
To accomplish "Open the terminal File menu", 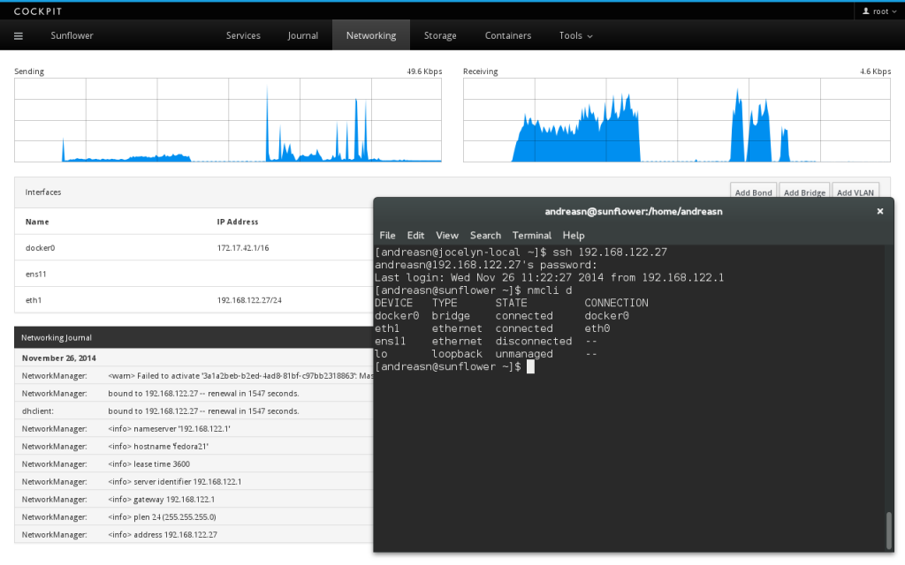I will click(x=387, y=236).
